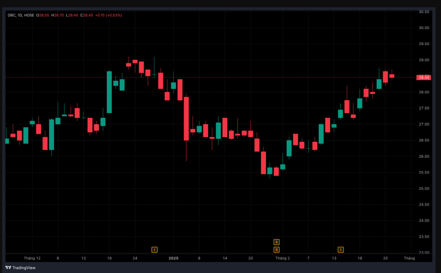Image resolution: width=441 pixels, height=273 pixels.
Task: Click the 23.50 price axis label
Action: click(424, 237)
